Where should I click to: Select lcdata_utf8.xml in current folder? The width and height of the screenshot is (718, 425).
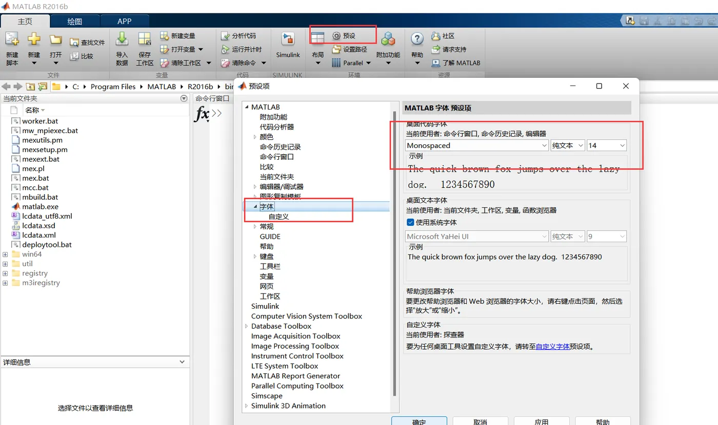pos(47,216)
